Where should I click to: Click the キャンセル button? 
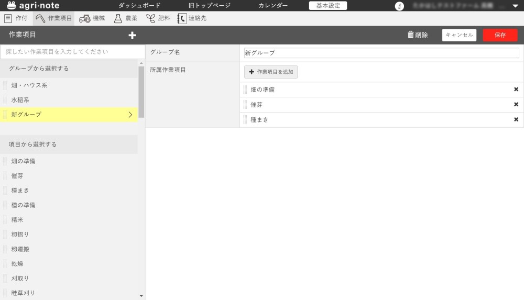[x=459, y=35]
